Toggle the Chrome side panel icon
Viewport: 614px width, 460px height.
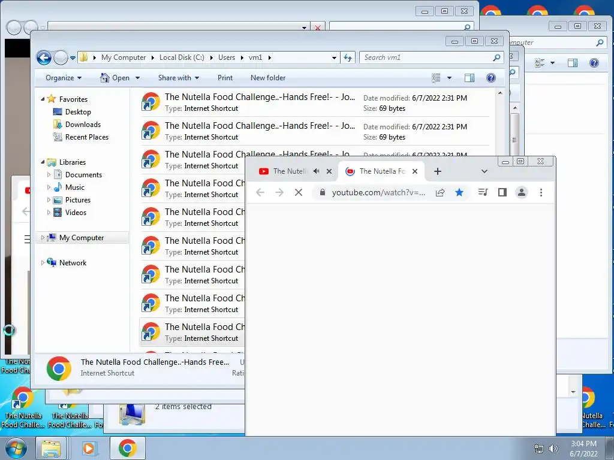coord(502,192)
